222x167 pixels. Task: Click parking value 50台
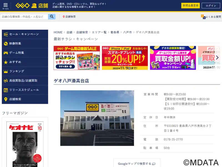coord(167,148)
